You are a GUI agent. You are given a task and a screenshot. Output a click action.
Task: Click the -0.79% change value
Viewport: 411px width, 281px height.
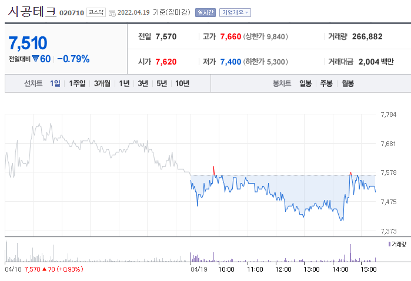coord(73,59)
